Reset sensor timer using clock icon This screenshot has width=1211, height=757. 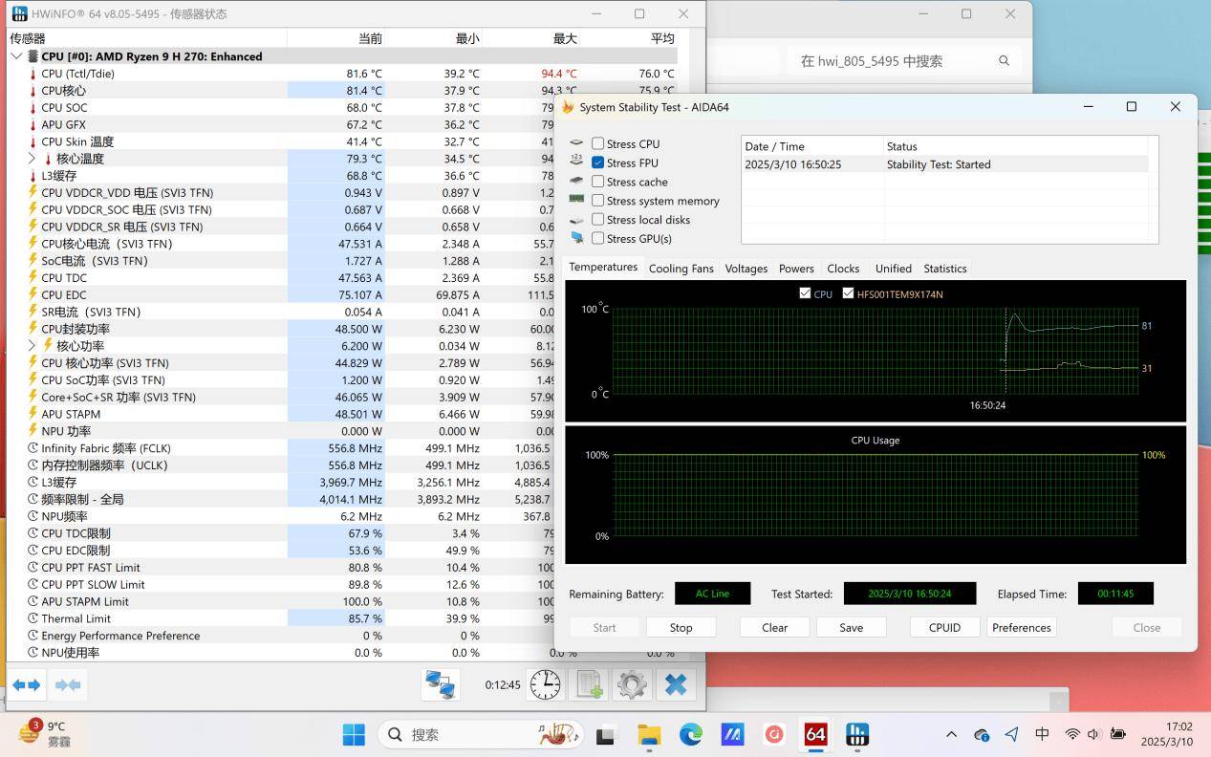tap(545, 684)
